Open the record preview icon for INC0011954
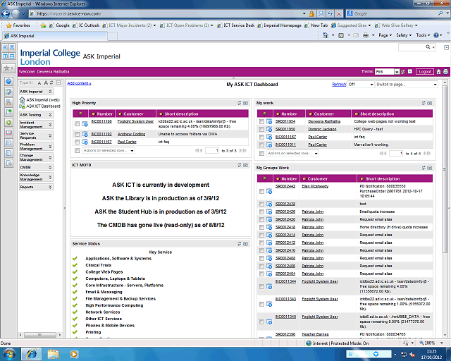This screenshot has width=451, height=361. [271, 121]
